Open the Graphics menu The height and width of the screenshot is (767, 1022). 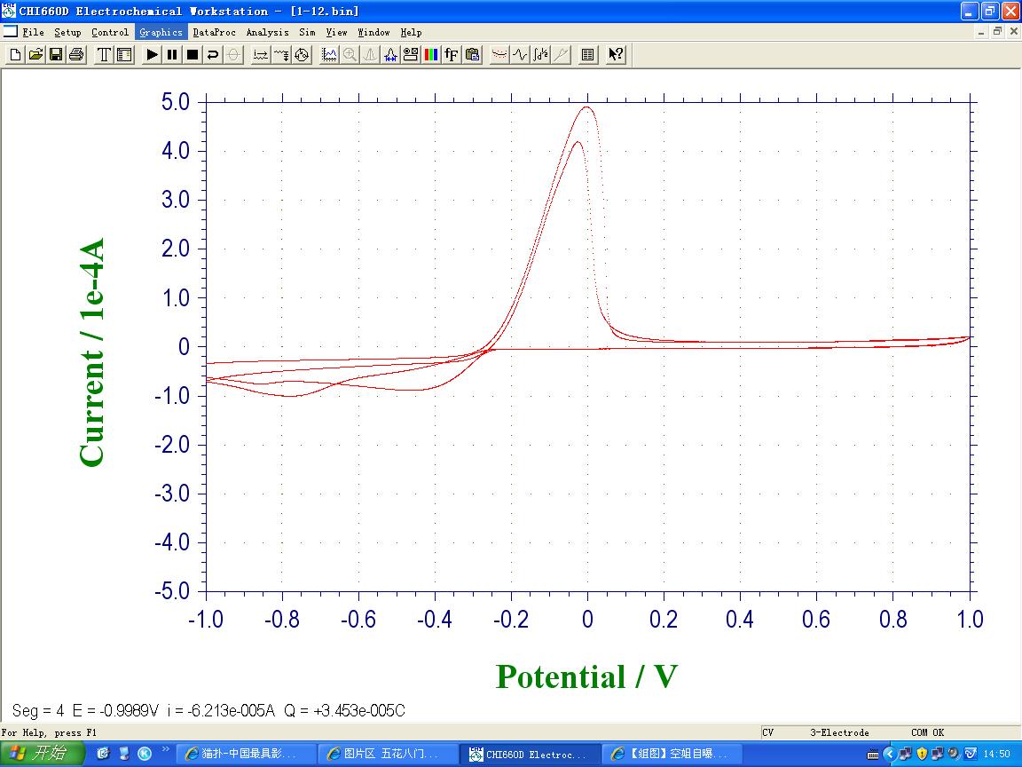[161, 32]
